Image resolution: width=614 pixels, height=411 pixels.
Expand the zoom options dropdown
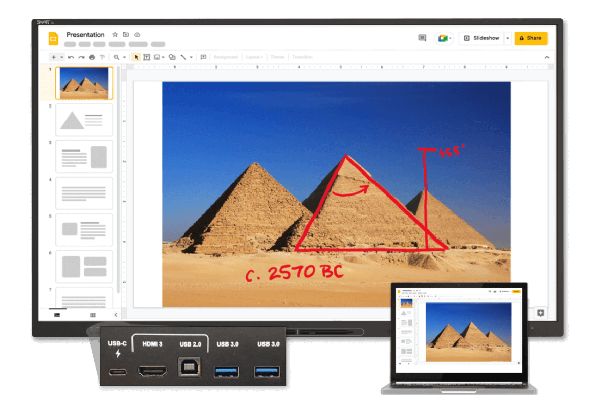point(123,57)
